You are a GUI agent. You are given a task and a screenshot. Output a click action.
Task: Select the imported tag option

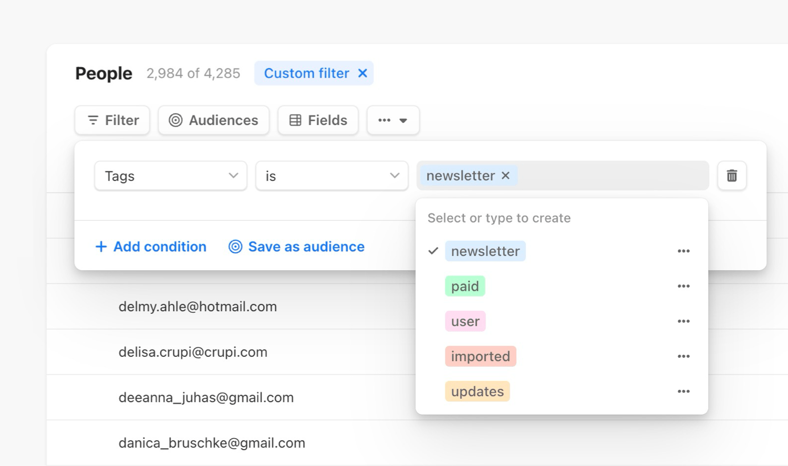point(481,356)
